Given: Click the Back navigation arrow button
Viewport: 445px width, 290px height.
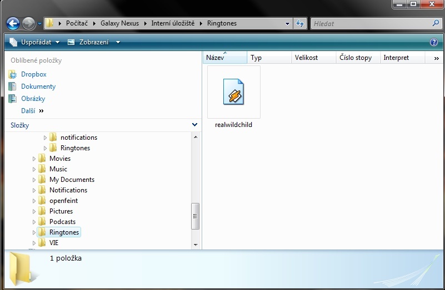Looking at the screenshot, I should click(x=13, y=24).
